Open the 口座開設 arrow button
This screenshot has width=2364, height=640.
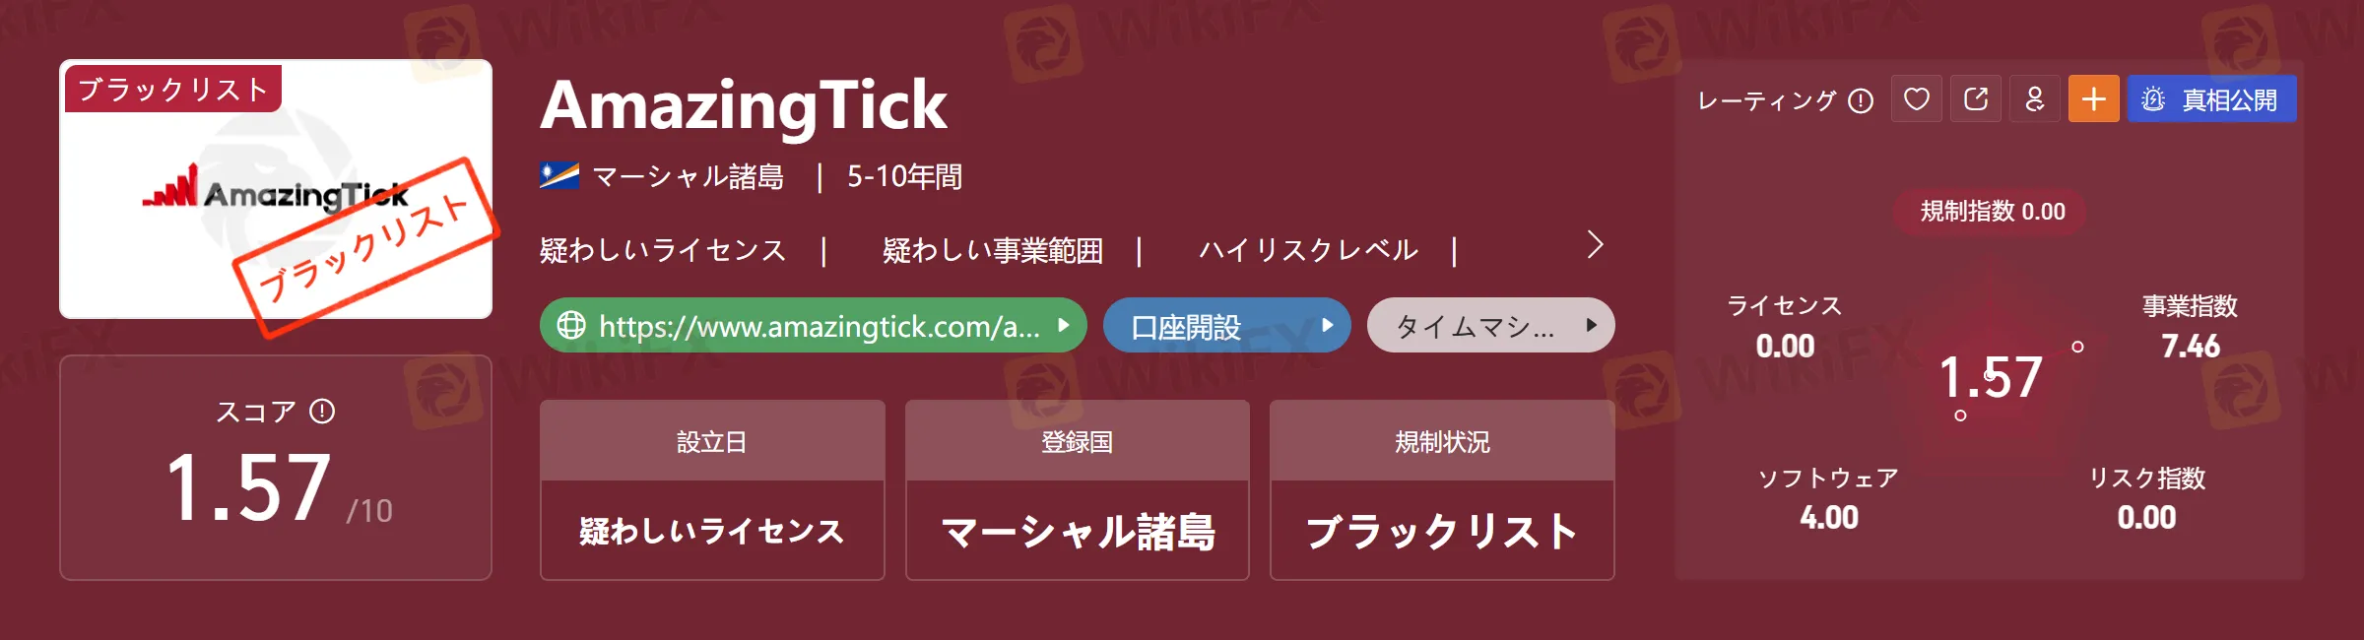[x=1226, y=325]
